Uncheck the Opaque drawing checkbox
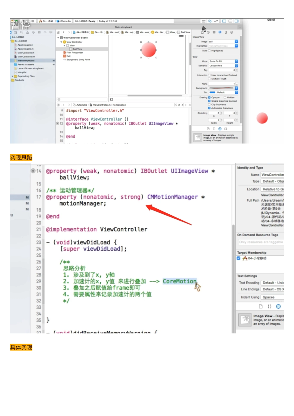Screen dimensions: 294x416 (x=210, y=97)
